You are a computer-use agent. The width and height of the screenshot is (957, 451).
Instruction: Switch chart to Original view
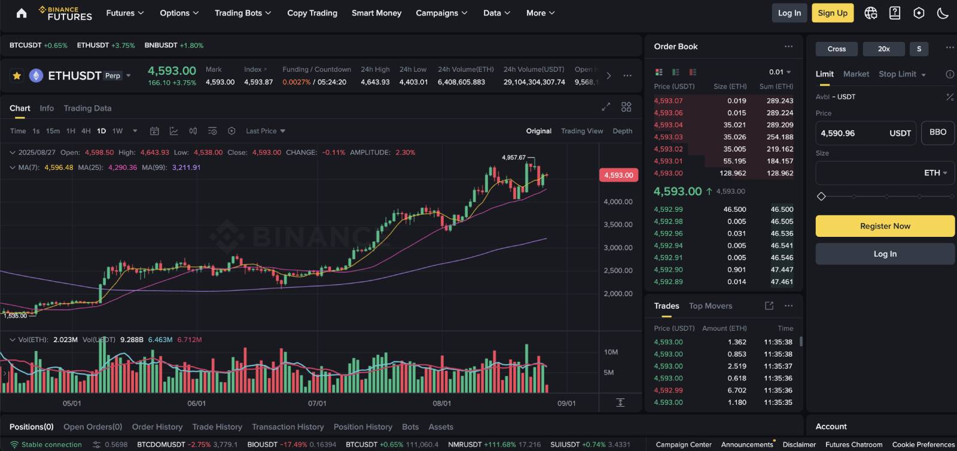[538, 131]
